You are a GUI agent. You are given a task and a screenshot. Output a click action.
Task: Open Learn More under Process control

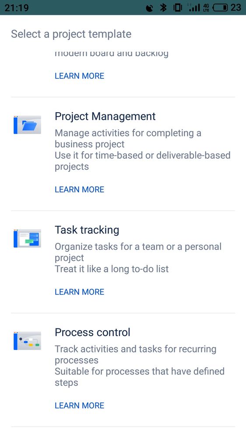[80, 406]
